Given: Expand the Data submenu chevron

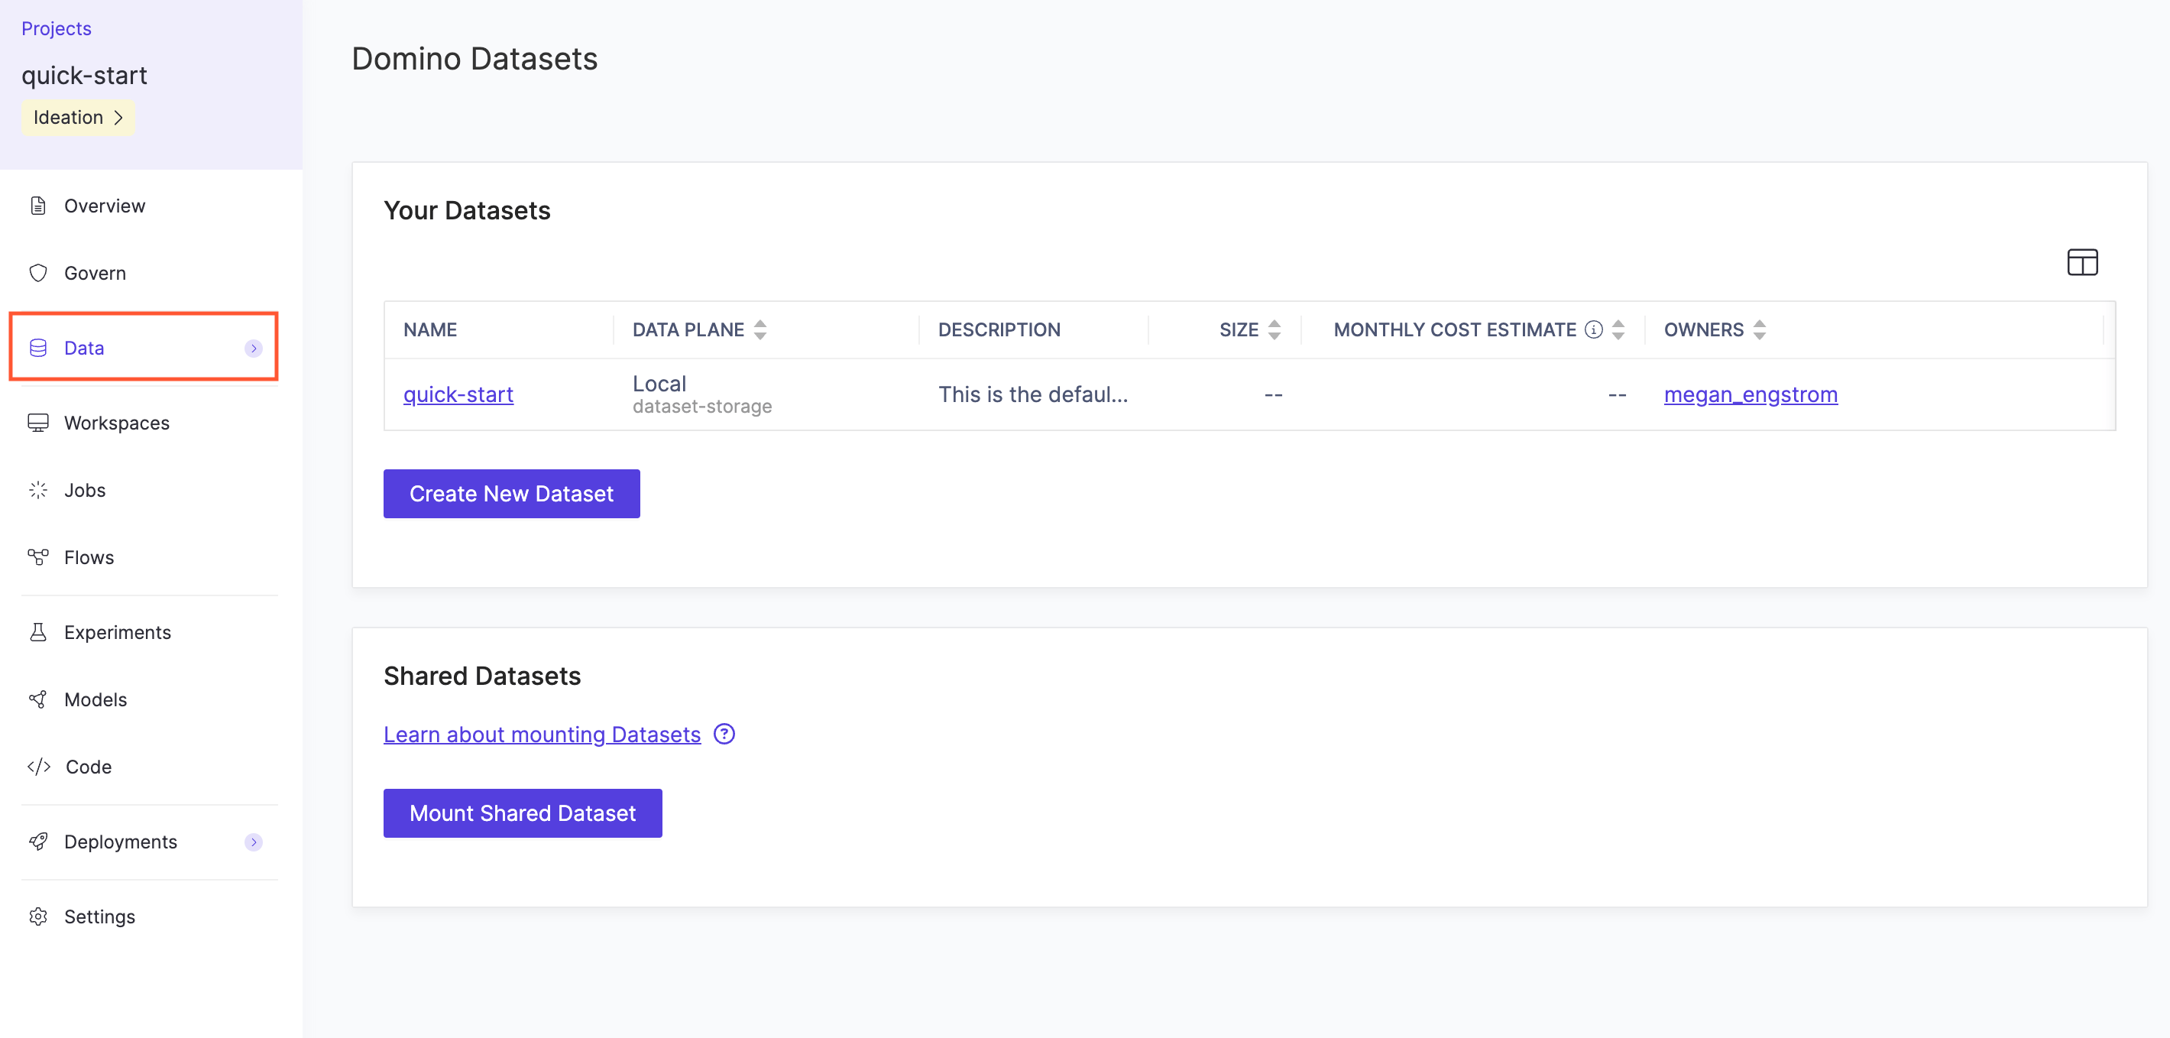Looking at the screenshot, I should click(x=254, y=348).
